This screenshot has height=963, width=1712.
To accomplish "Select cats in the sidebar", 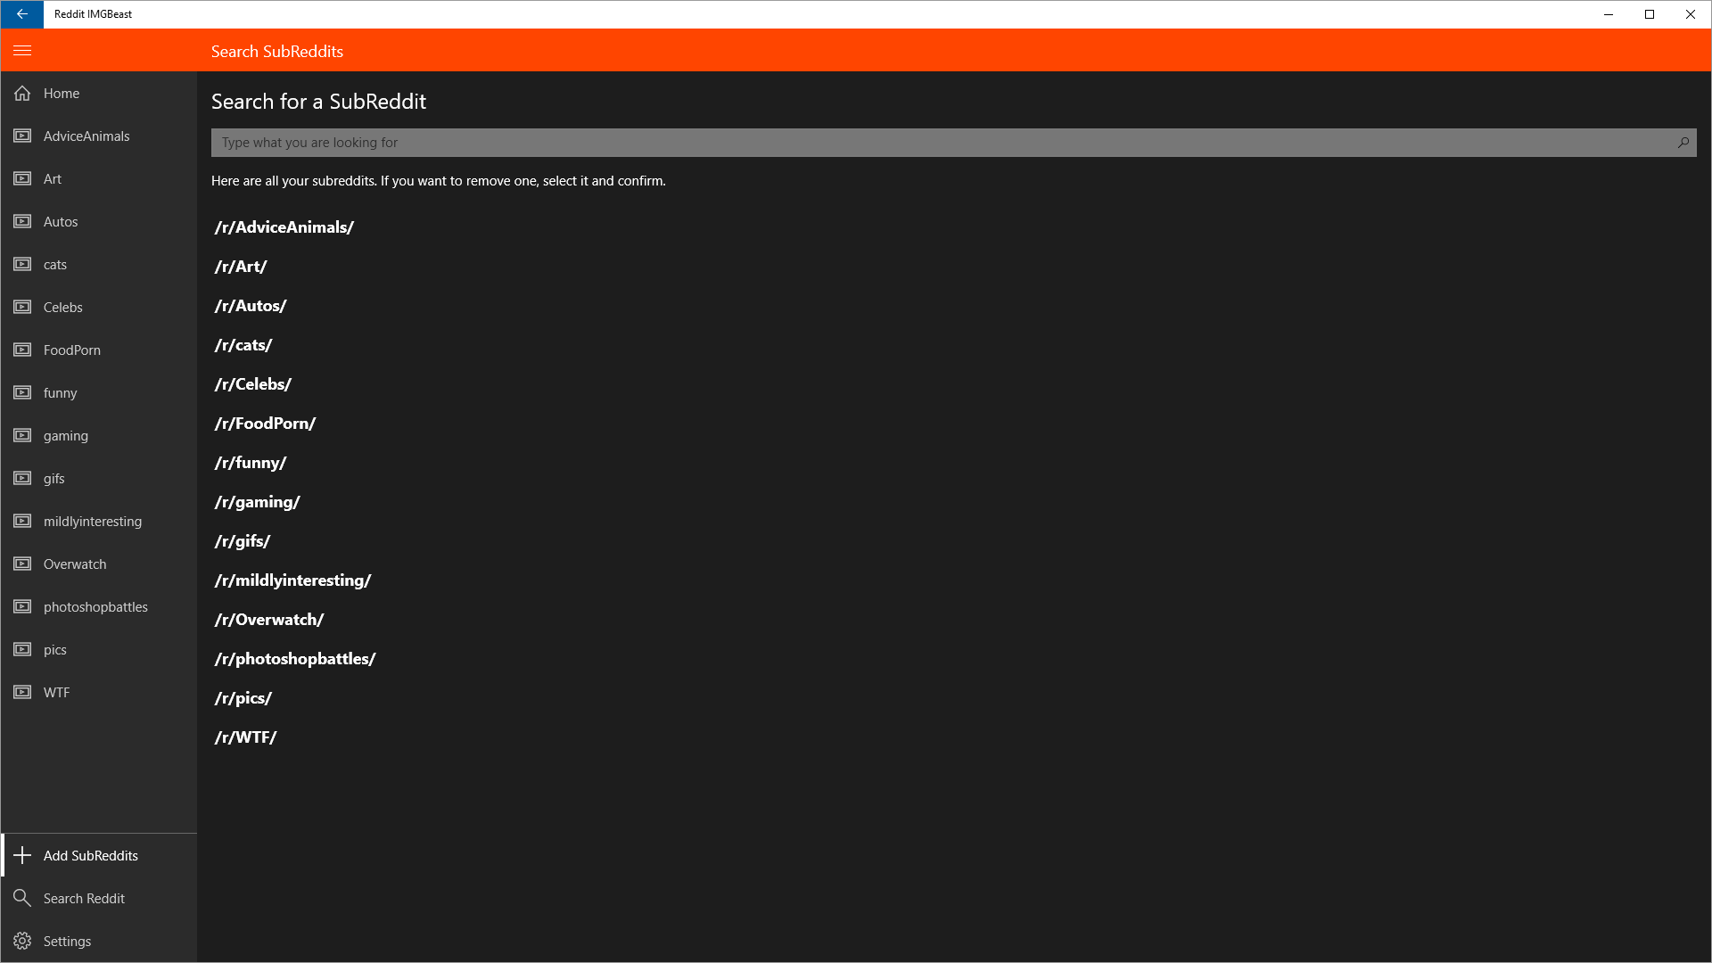I will tap(99, 264).
